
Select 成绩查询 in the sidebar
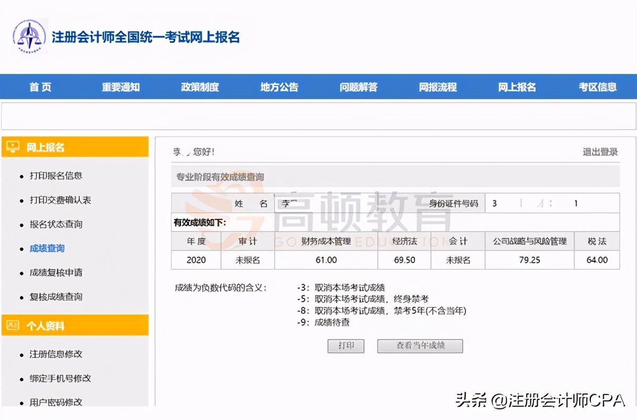click(x=46, y=248)
